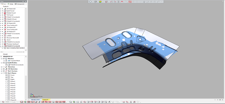This screenshot has height=104, width=225.
Task: Expand the 3D Sketch28 feature node
Action: point(1,9)
